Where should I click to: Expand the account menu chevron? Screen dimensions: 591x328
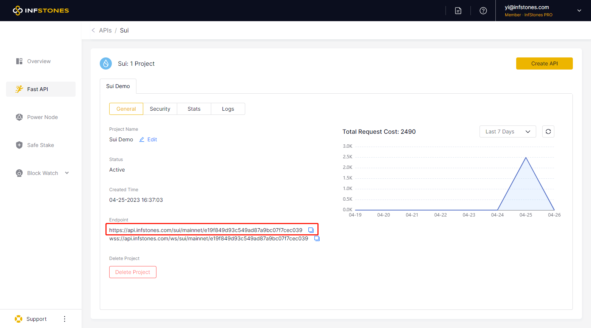579,11
